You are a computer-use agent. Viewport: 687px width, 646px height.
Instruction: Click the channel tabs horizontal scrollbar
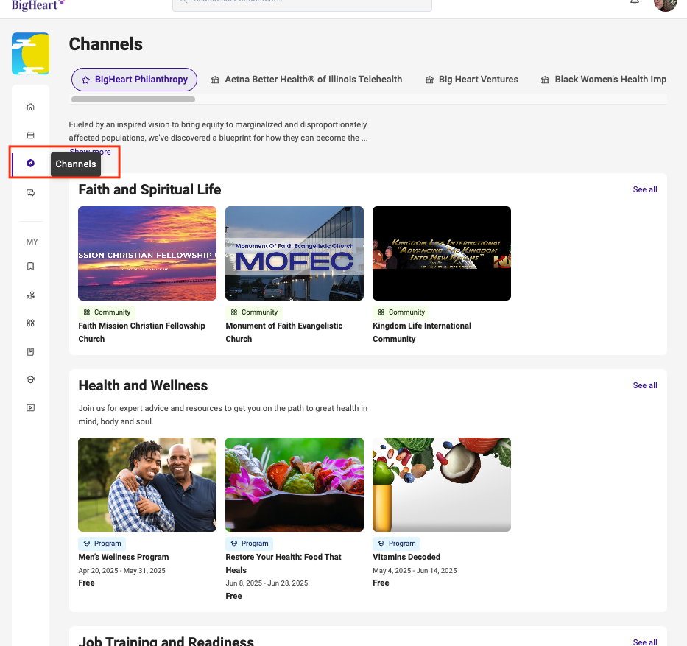click(x=133, y=99)
